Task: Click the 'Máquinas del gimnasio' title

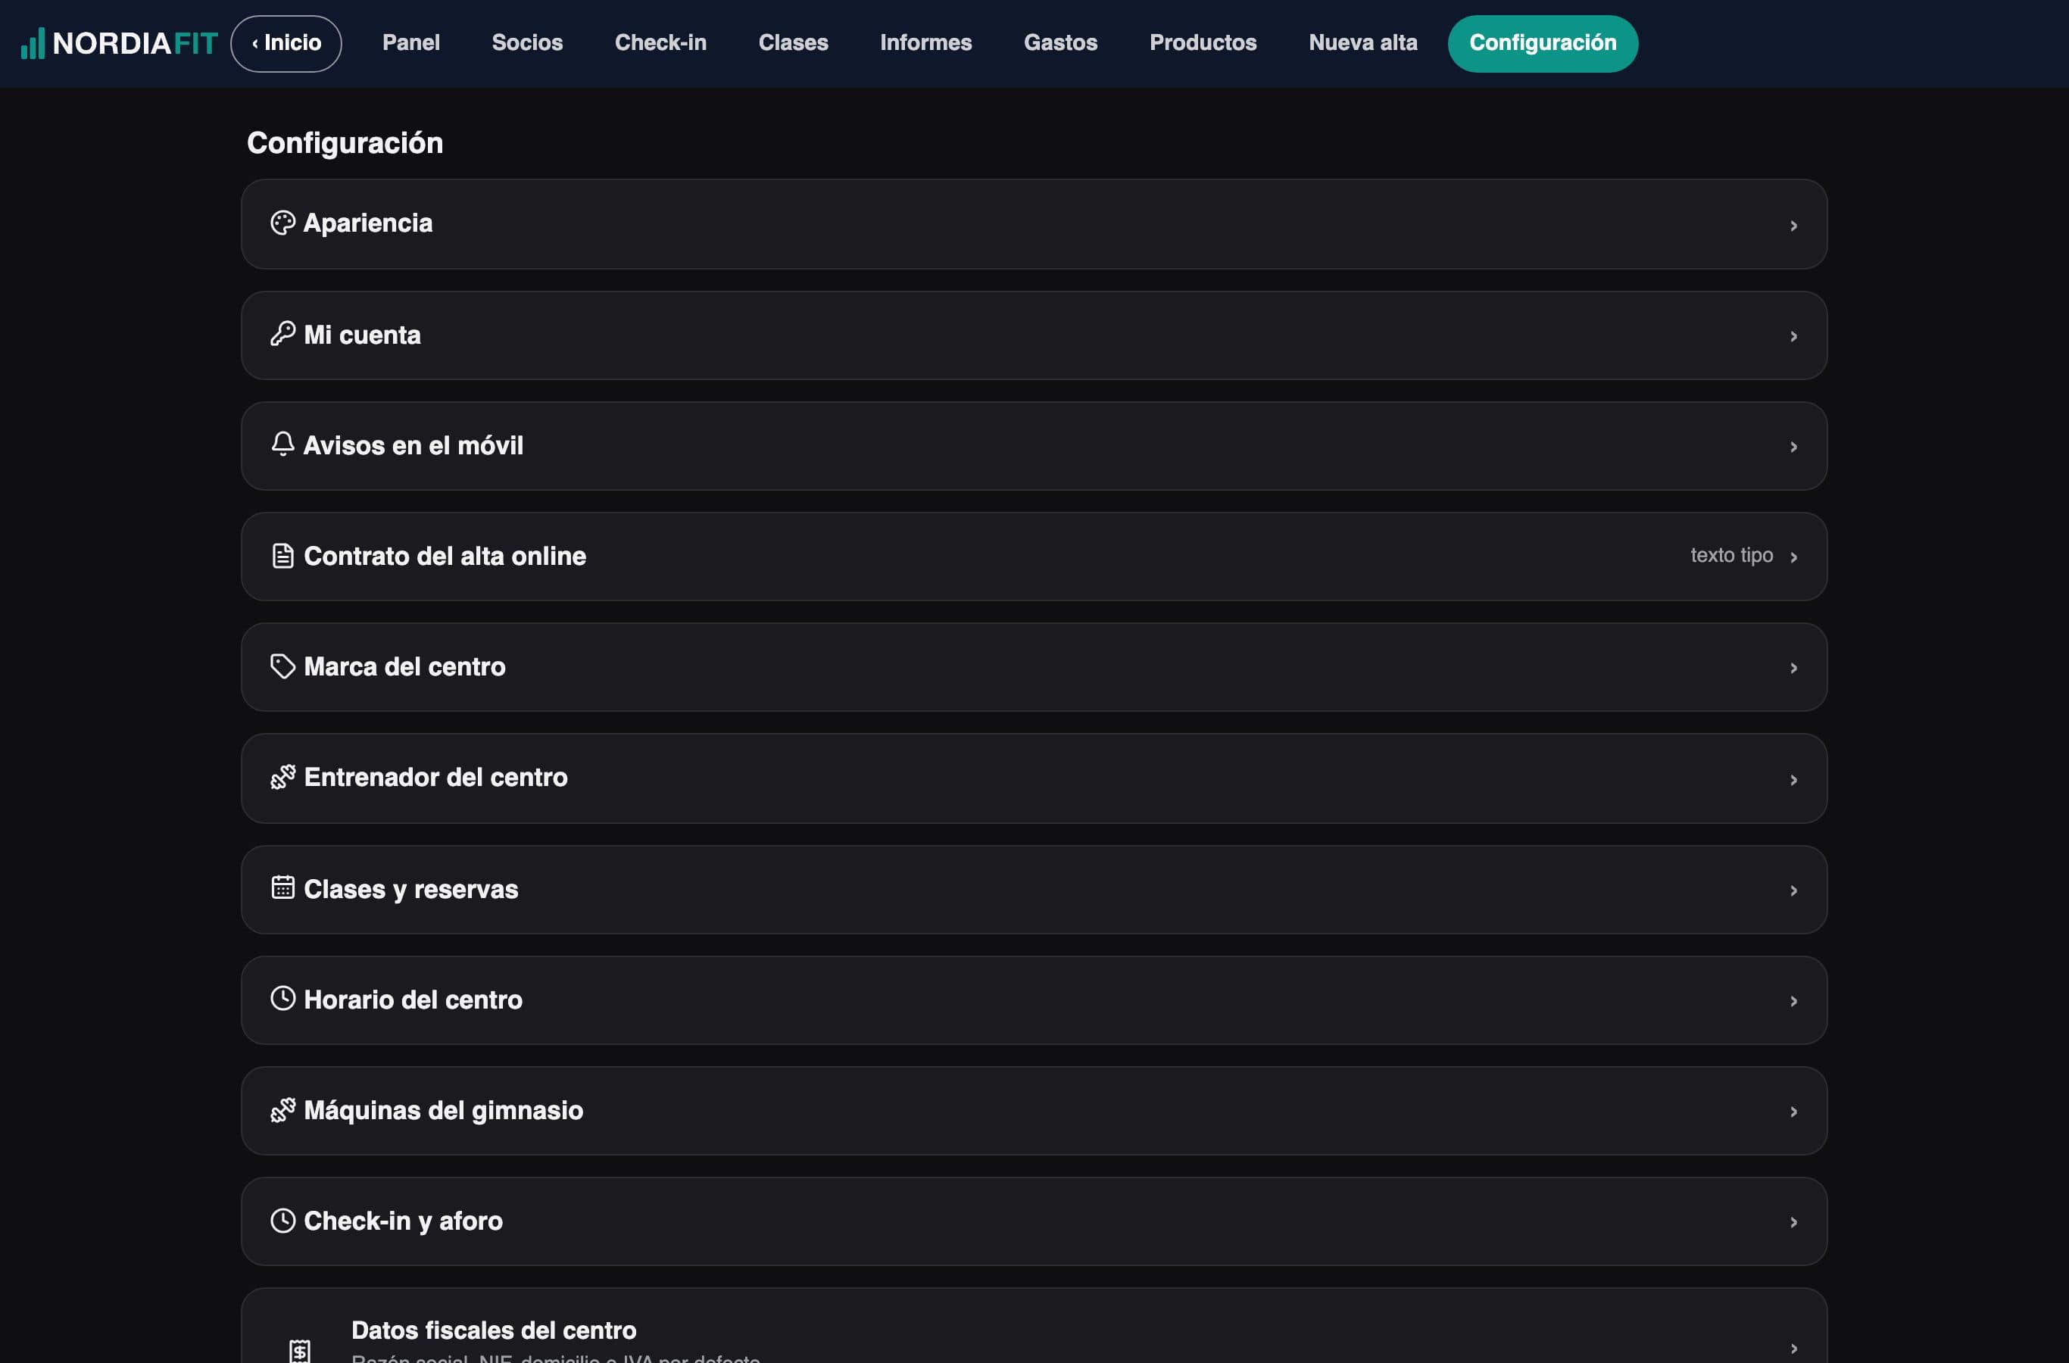Action: point(443,1110)
